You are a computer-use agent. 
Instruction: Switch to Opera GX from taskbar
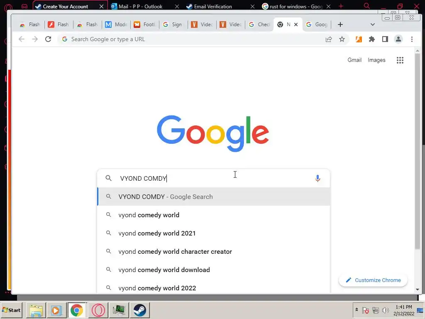98,310
